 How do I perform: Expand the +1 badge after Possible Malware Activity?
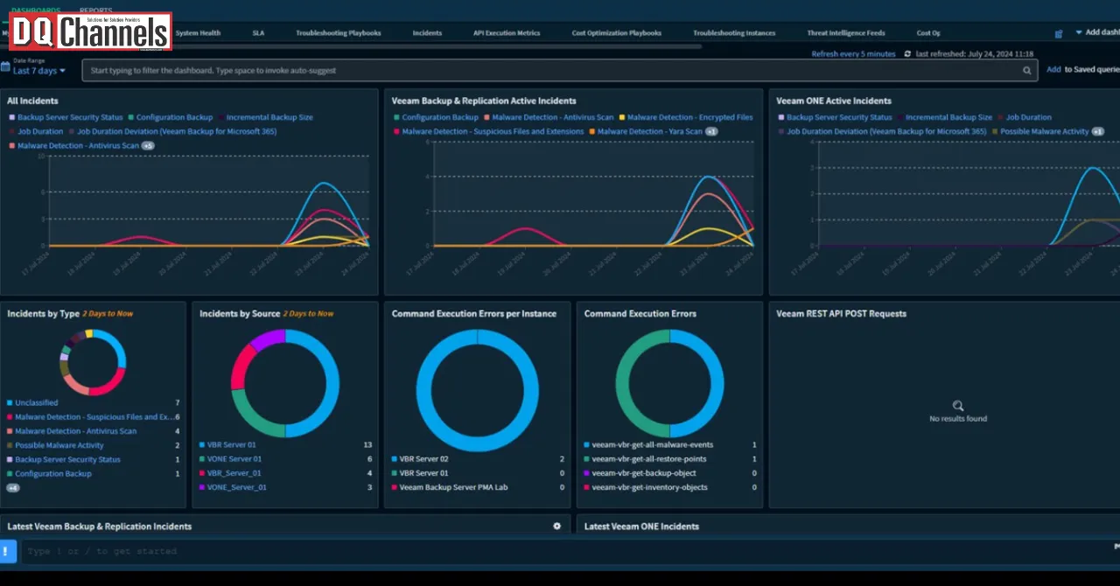click(1097, 131)
